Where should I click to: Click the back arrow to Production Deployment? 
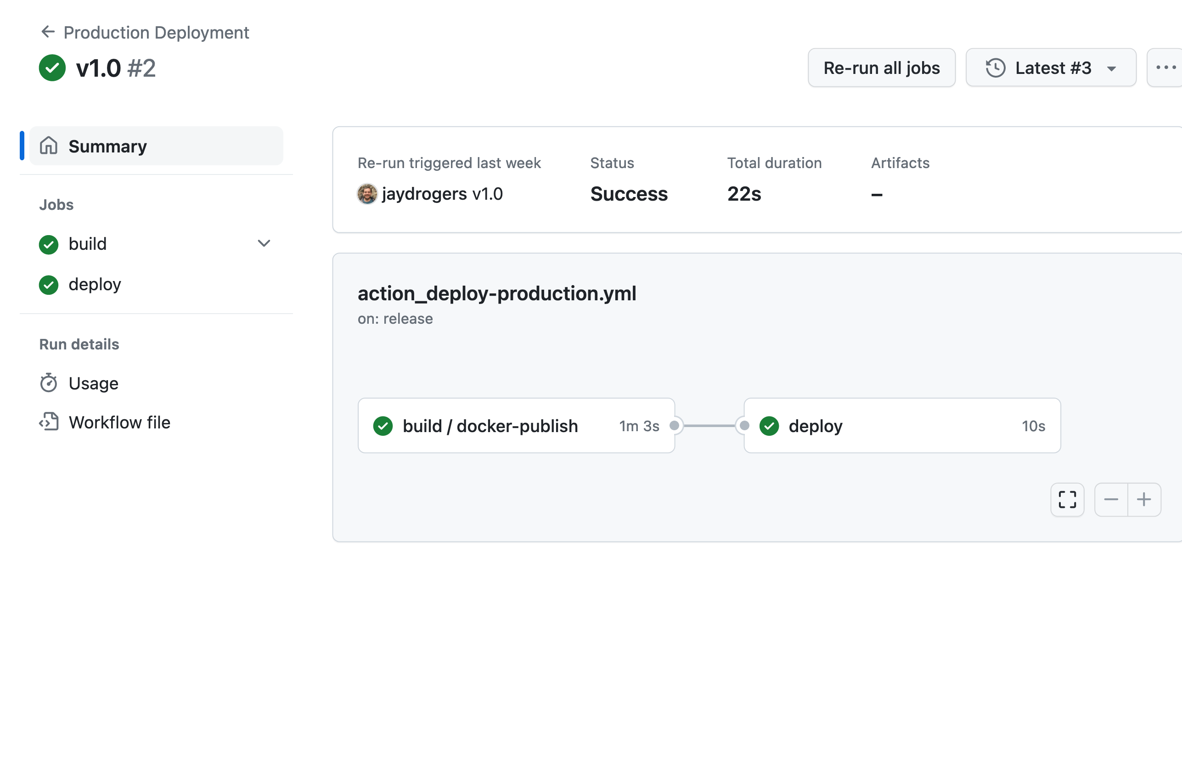tap(47, 32)
